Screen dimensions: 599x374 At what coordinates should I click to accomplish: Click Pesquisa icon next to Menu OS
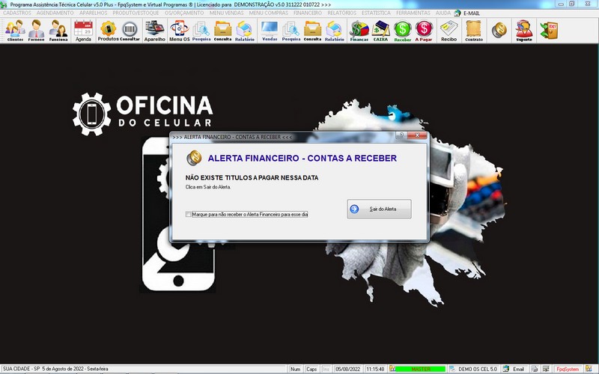coord(201,31)
